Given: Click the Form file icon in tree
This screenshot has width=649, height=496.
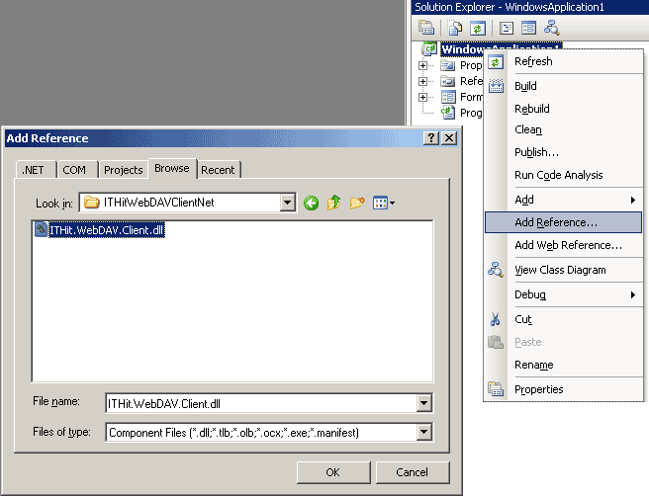Looking at the screenshot, I should pos(448,97).
